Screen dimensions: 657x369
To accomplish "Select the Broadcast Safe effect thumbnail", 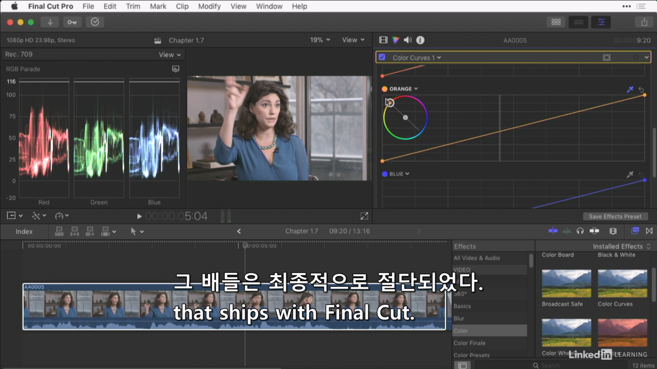I will point(566,283).
